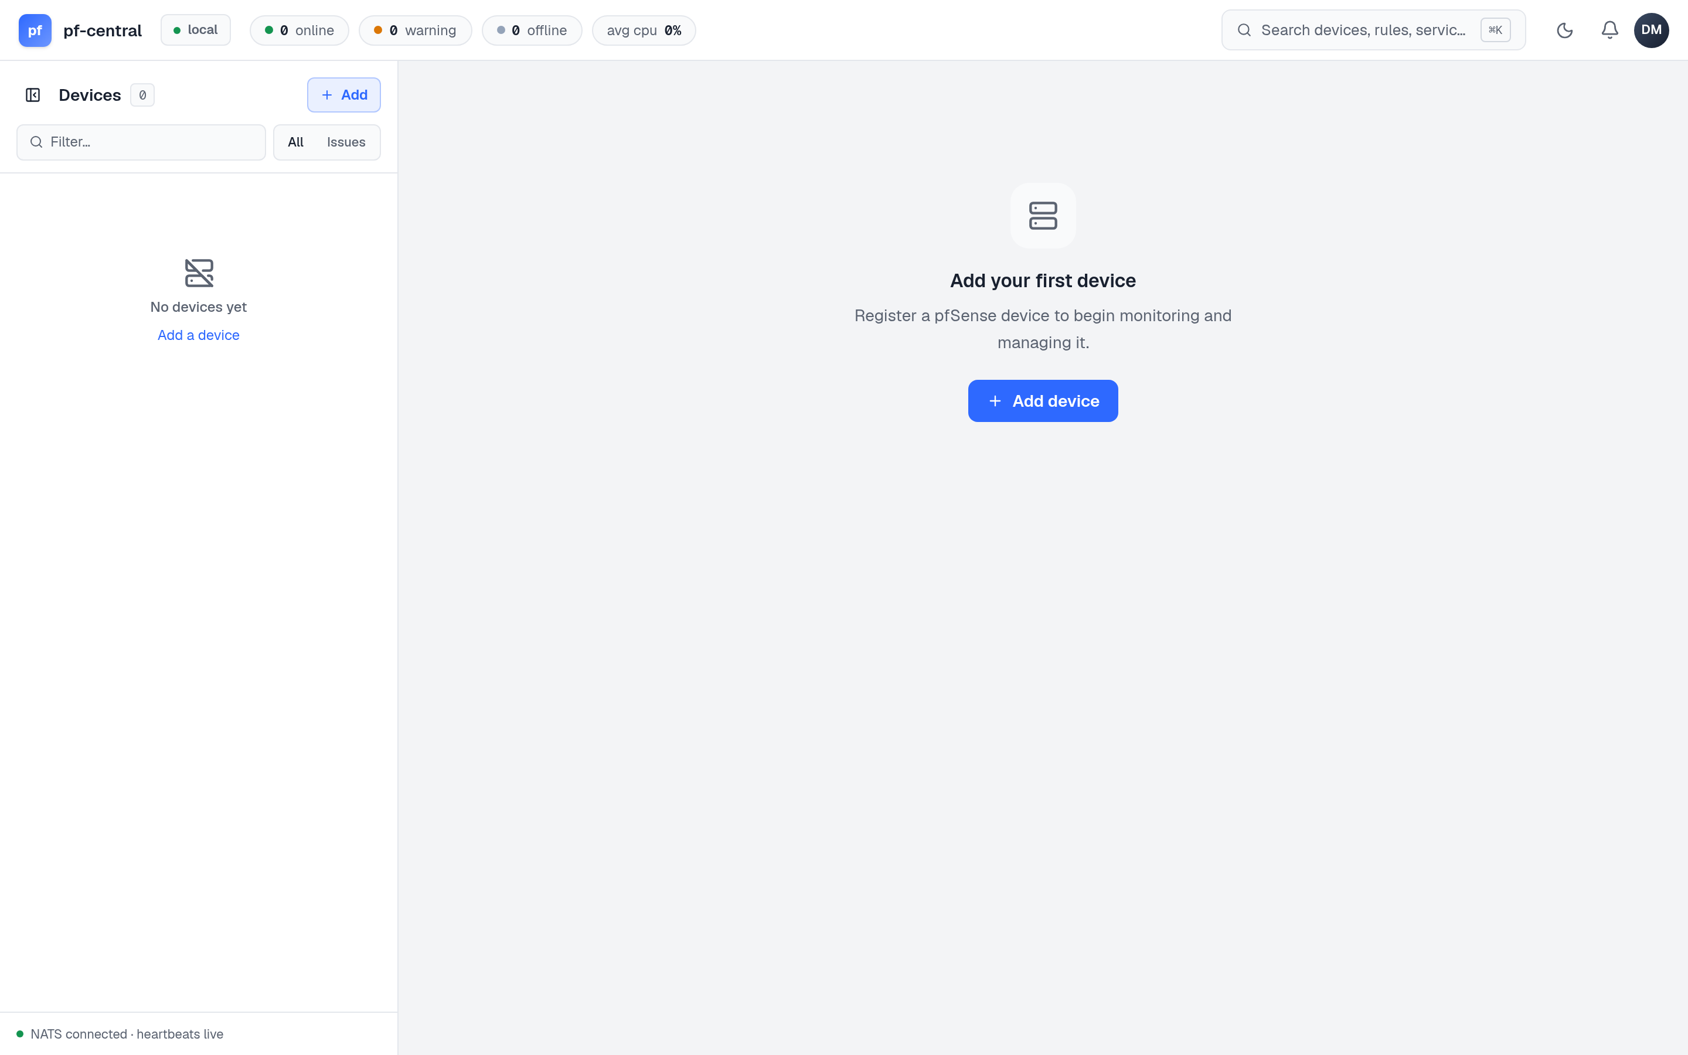The height and width of the screenshot is (1055, 1688).
Task: Click the blue Add device button
Action: [x=1043, y=400]
